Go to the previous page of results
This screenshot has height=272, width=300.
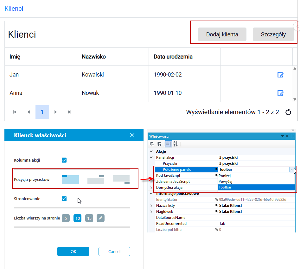pos(29,112)
